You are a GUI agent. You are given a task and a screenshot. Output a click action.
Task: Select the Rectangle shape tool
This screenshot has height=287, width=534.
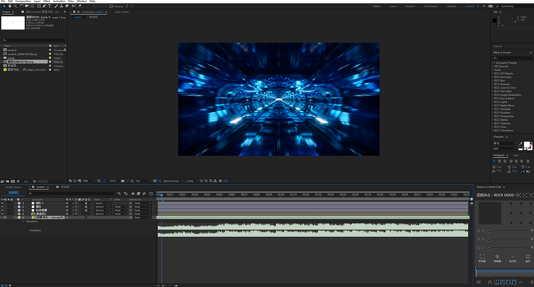click(x=39, y=6)
